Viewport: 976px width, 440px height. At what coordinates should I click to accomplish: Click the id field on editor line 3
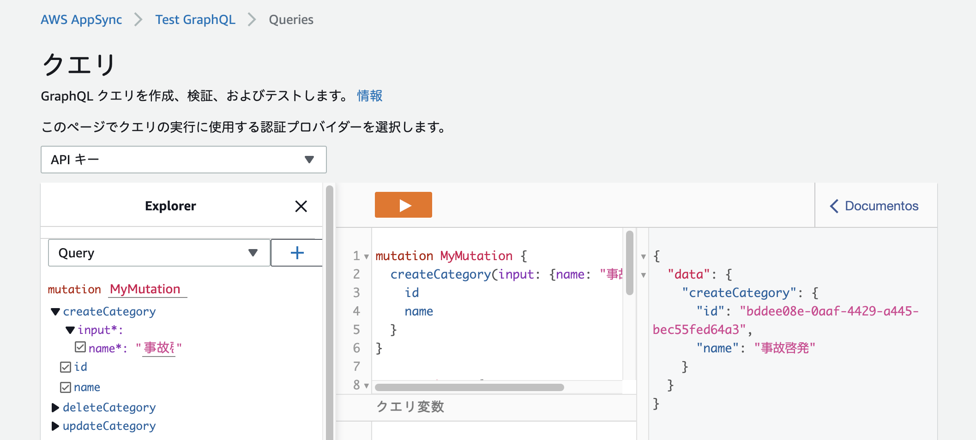412,293
